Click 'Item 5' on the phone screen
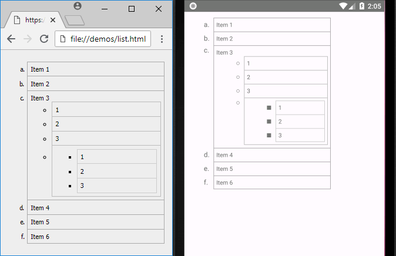 point(272,169)
